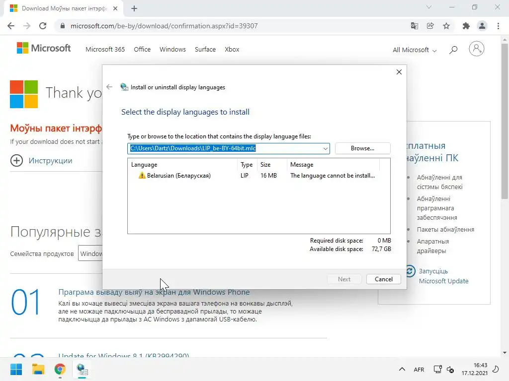Click scrollbar down arrow of page

505,353
